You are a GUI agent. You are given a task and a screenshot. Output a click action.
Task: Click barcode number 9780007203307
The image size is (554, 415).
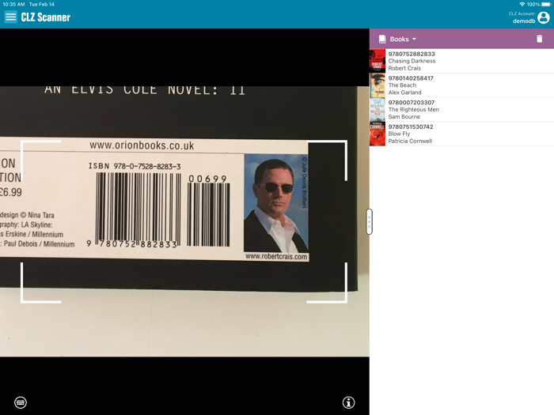pos(412,103)
